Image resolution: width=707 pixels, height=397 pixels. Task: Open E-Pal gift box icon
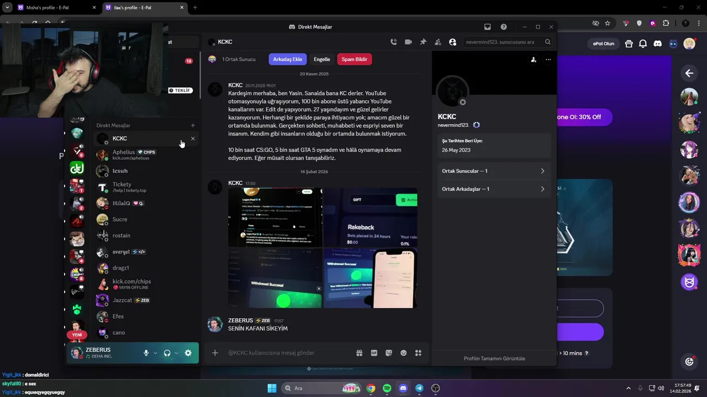pos(628,44)
